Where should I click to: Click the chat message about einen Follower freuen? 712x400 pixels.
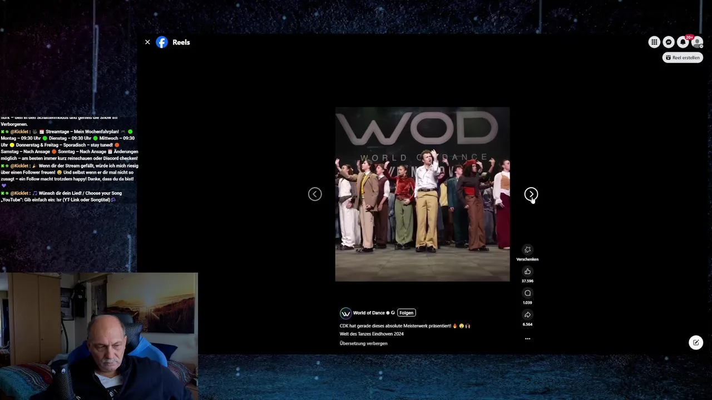[x=69, y=176]
